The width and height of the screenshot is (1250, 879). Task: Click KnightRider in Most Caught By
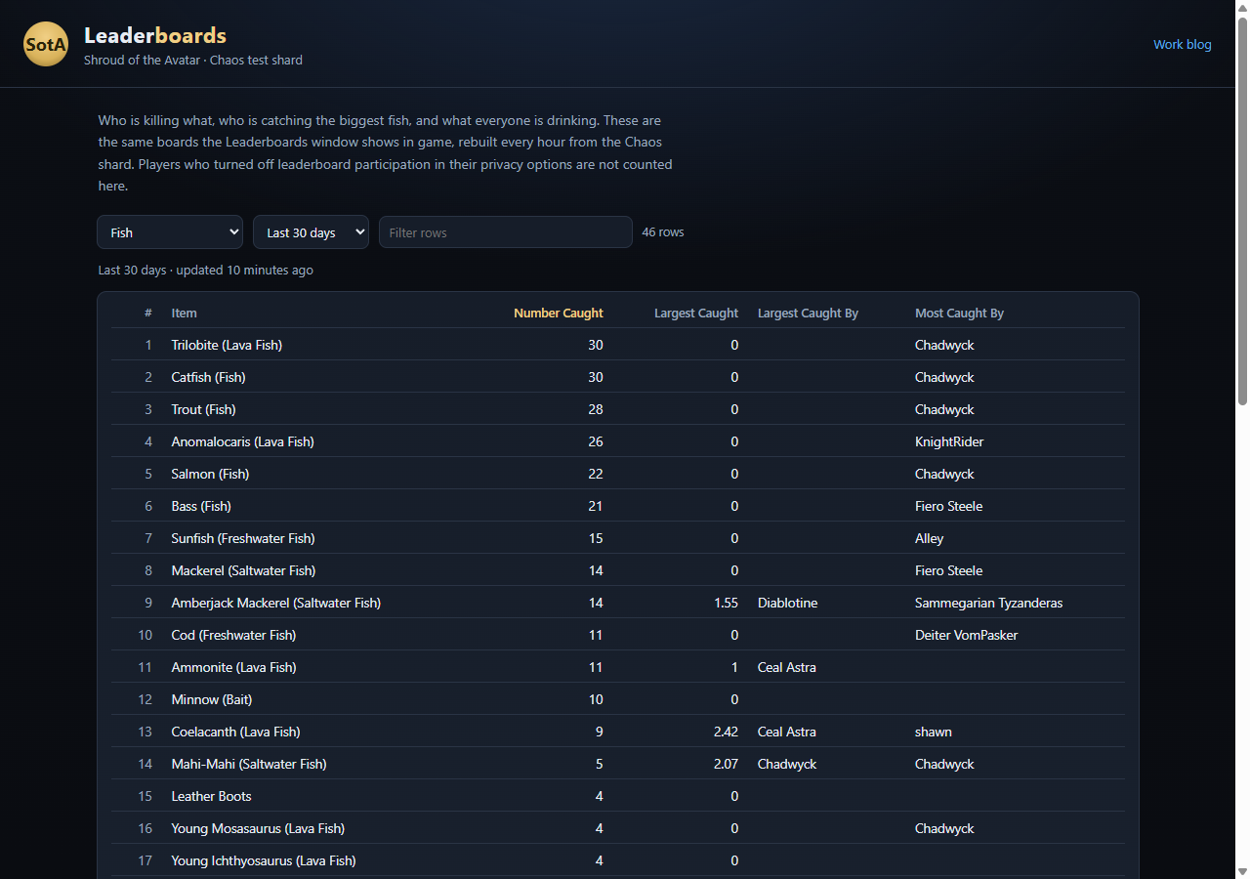coord(949,441)
